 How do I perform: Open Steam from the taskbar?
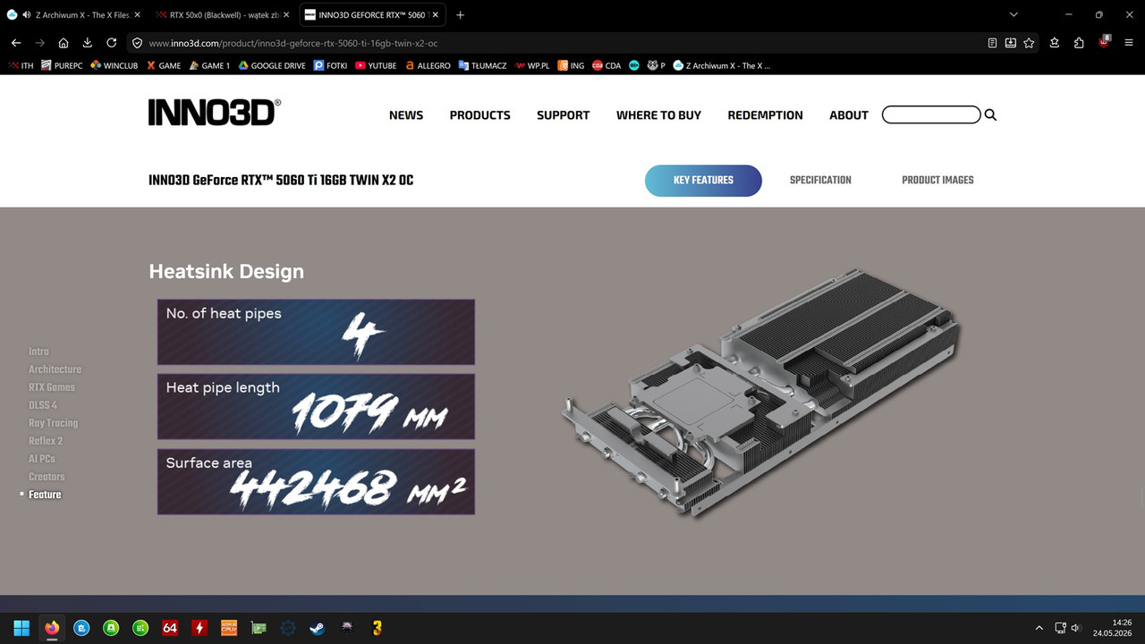[x=318, y=628]
